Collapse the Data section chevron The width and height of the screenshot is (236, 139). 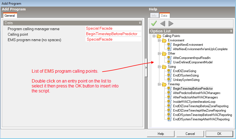click(140, 23)
